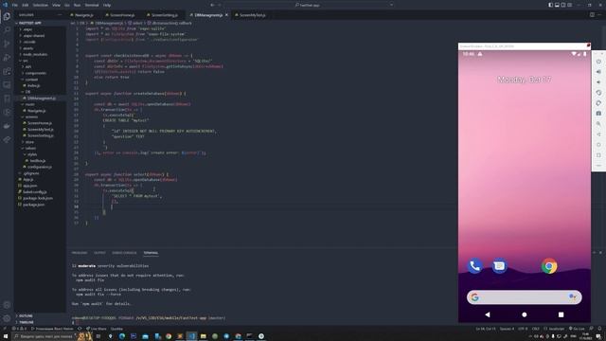Click Go Live in the status bar
This screenshot has width=606, height=341.
coord(577,329)
